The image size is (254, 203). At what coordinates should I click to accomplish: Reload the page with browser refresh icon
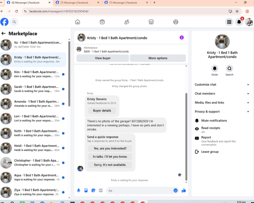pos(16,11)
